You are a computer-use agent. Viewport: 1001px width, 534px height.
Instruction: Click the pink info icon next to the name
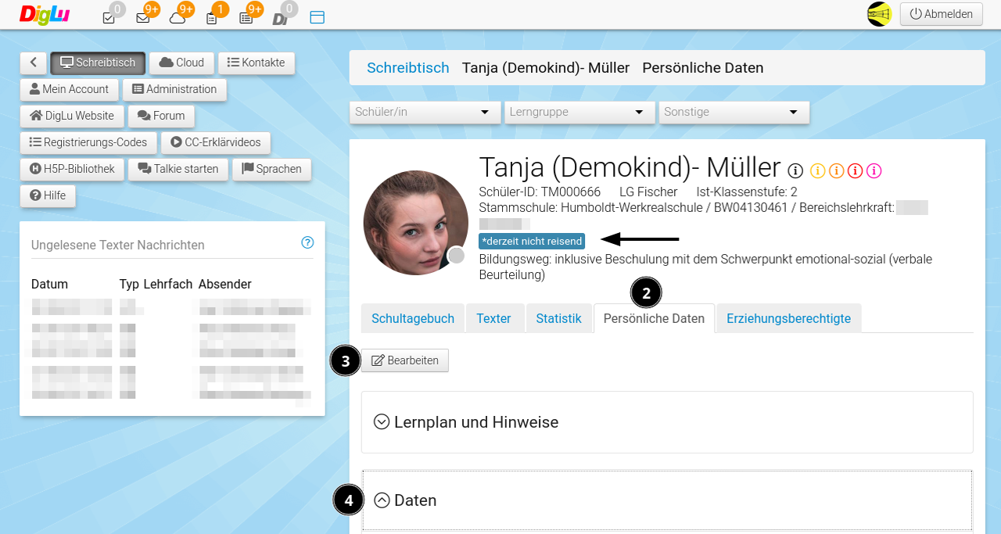click(x=875, y=170)
